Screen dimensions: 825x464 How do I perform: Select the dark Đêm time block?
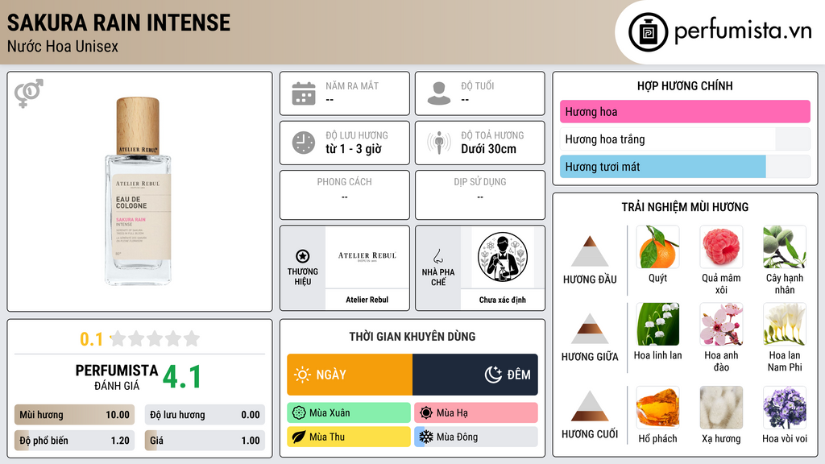pos(475,375)
